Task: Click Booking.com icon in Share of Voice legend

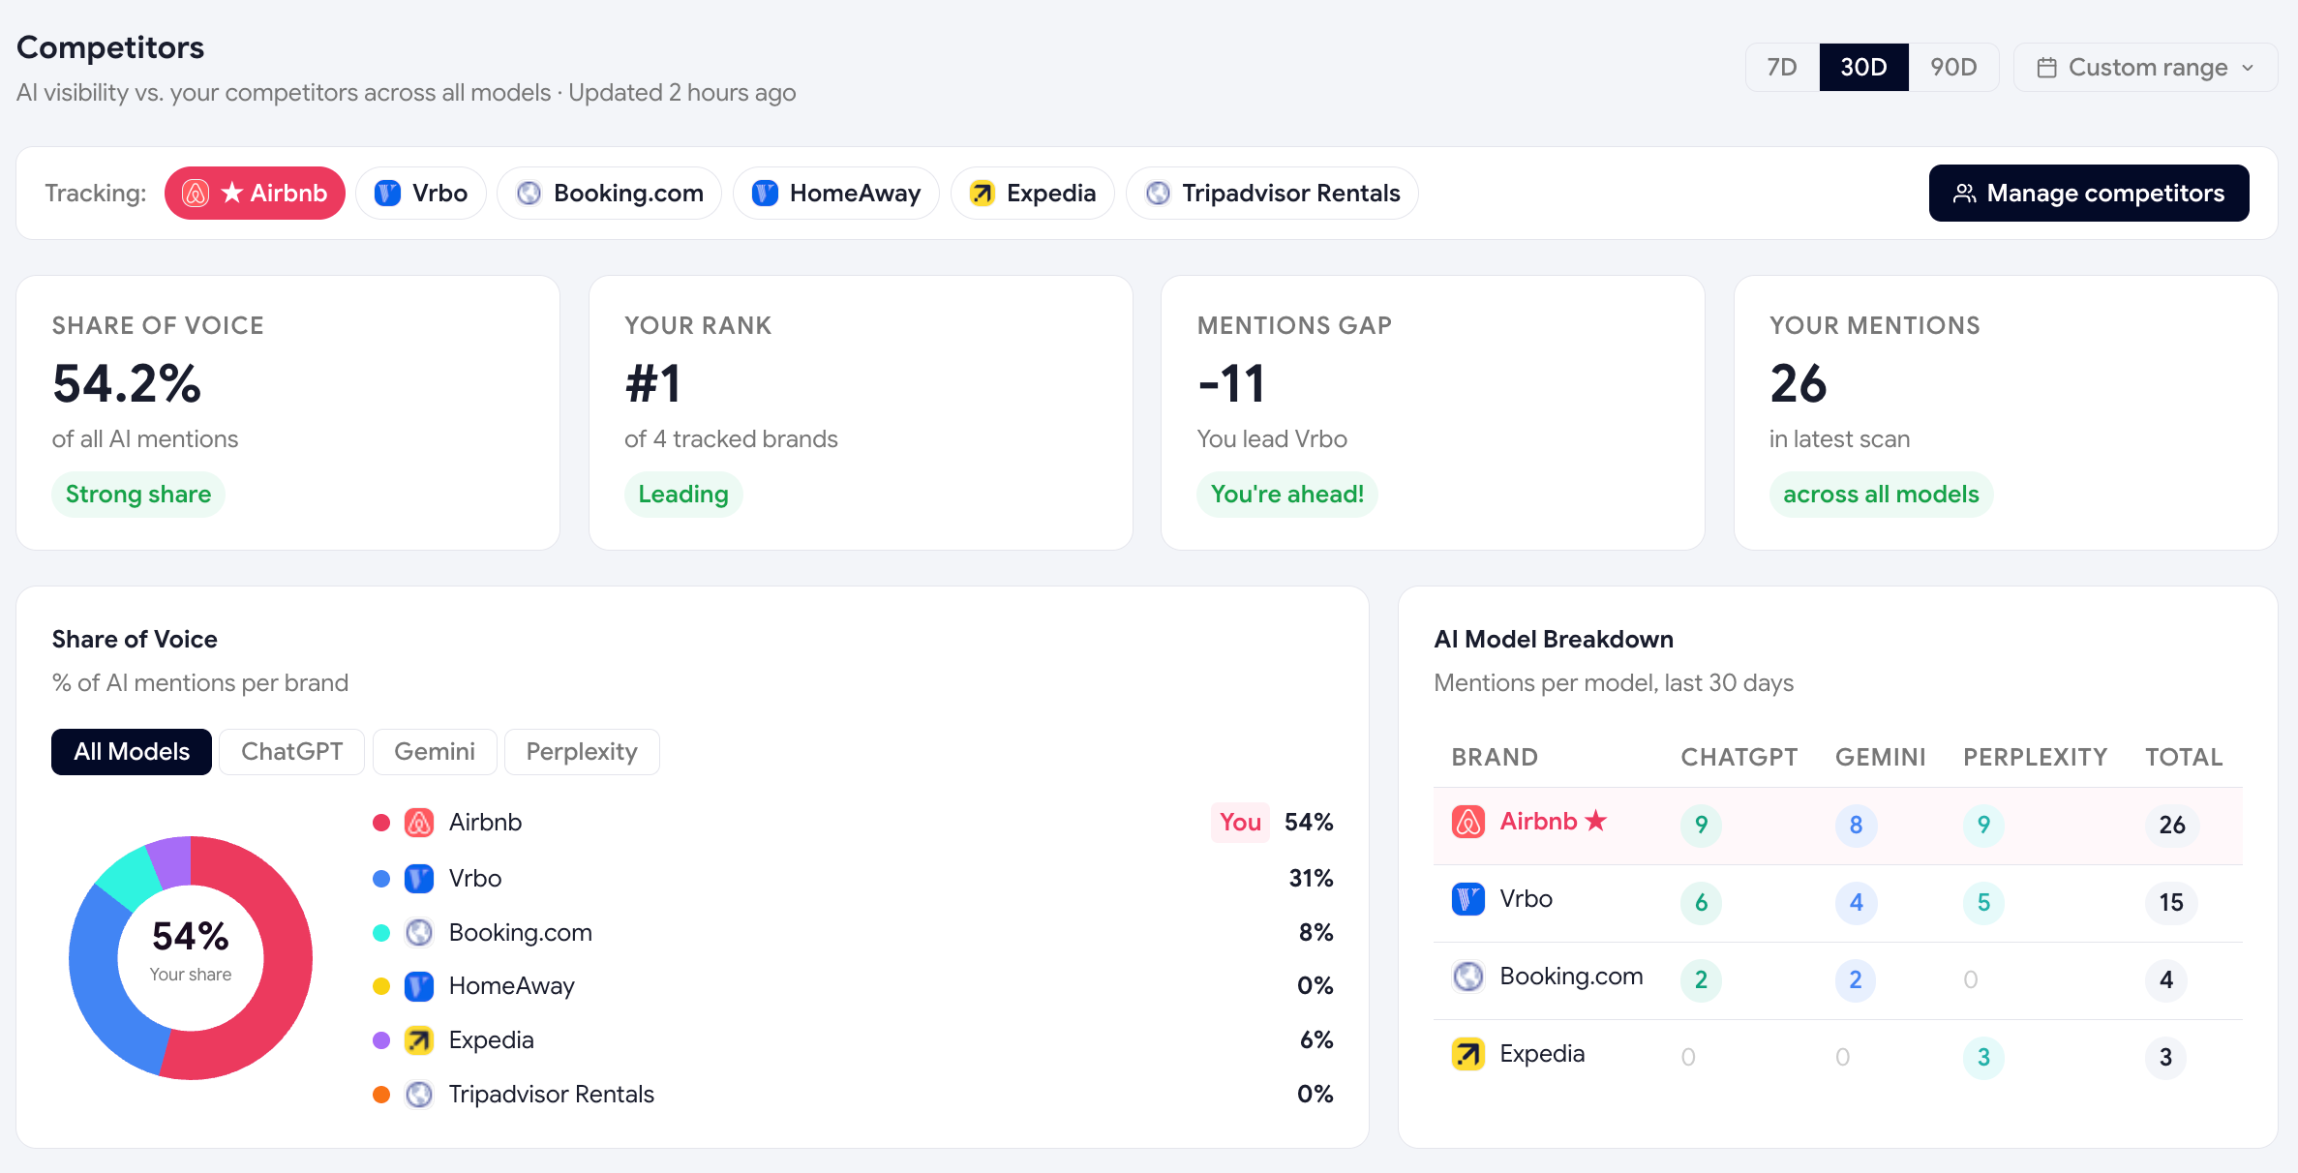Action: tap(419, 933)
